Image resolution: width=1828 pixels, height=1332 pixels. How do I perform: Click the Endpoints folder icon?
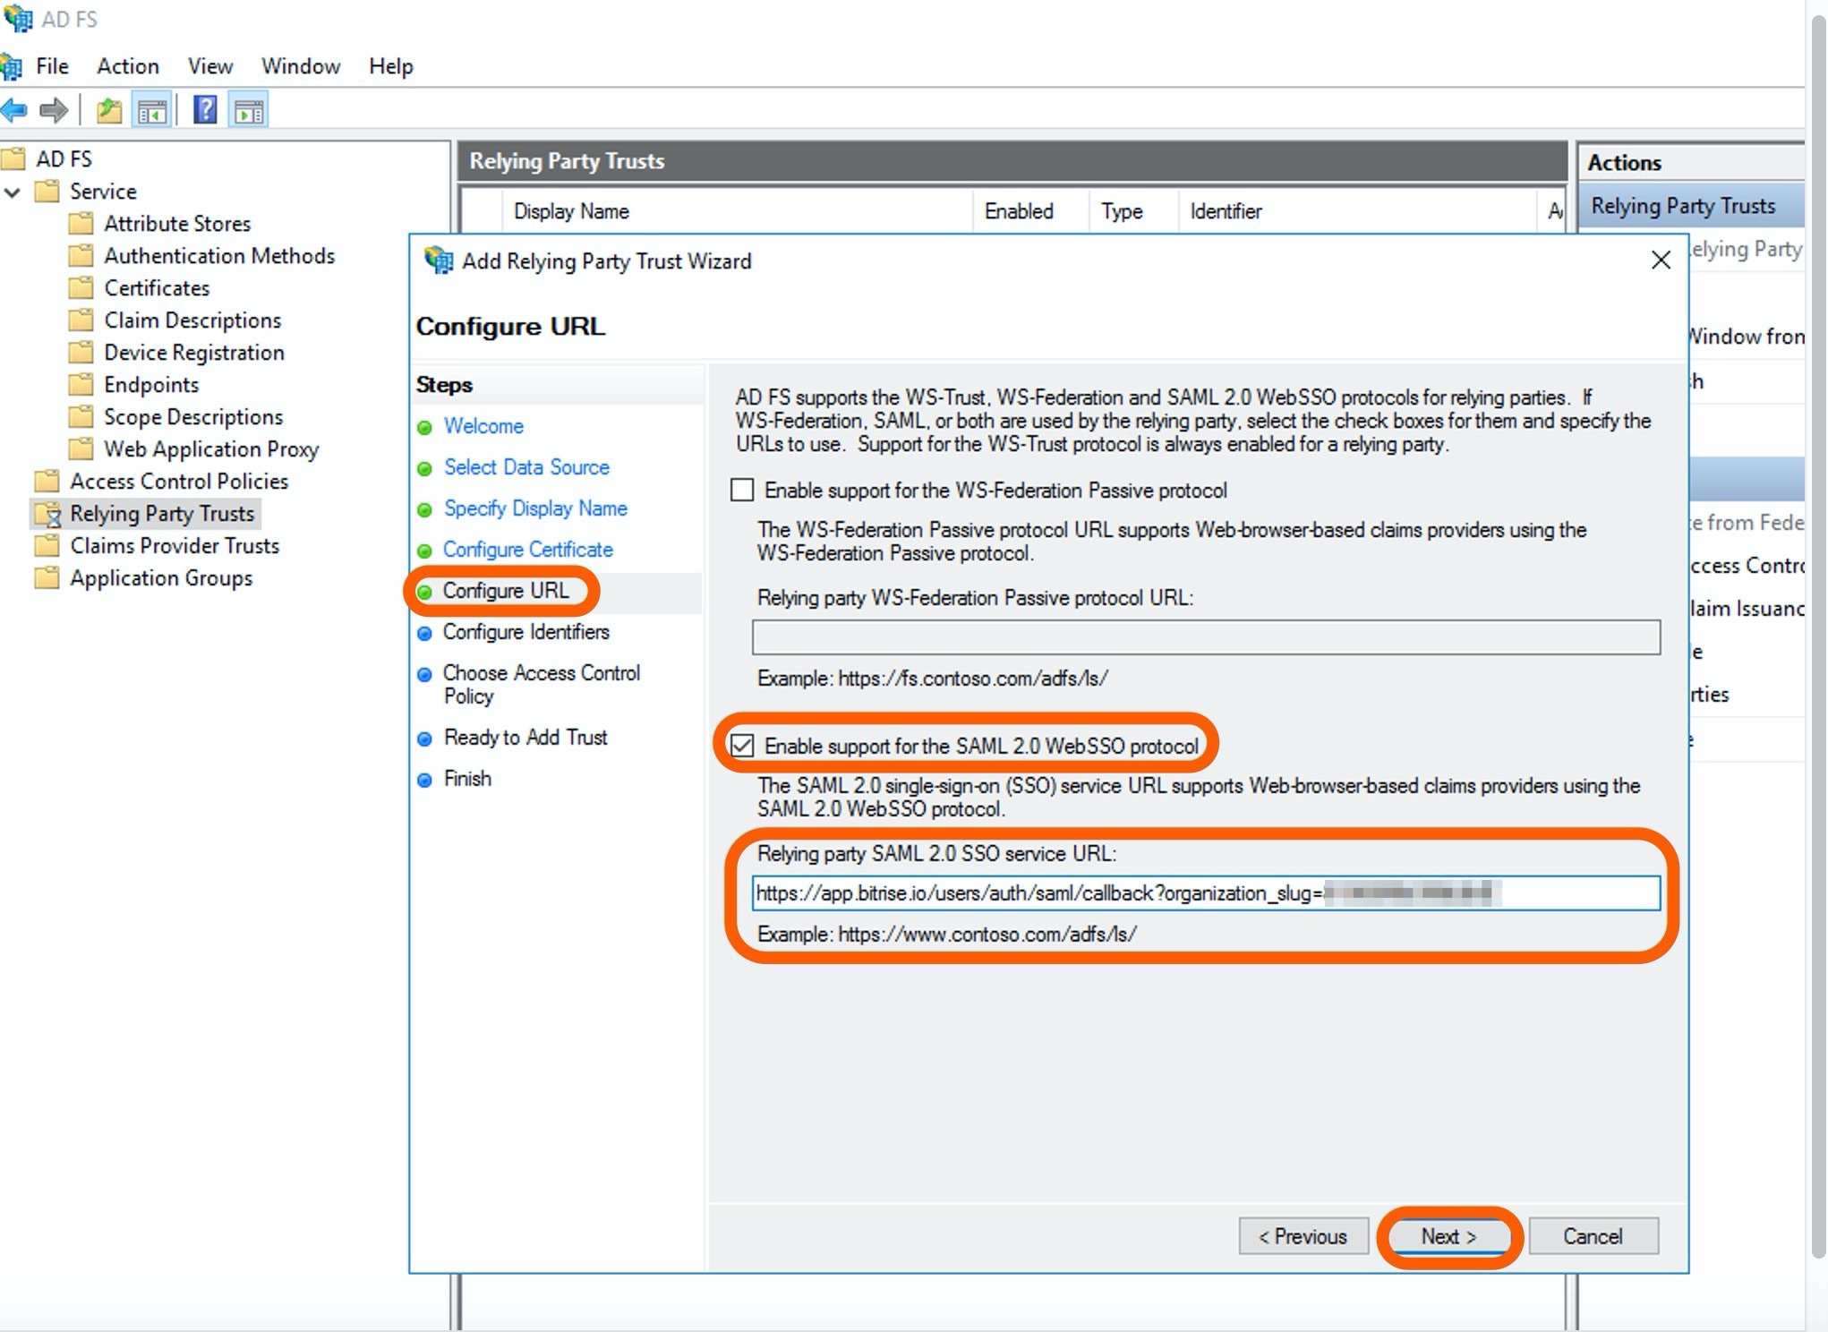tap(81, 385)
